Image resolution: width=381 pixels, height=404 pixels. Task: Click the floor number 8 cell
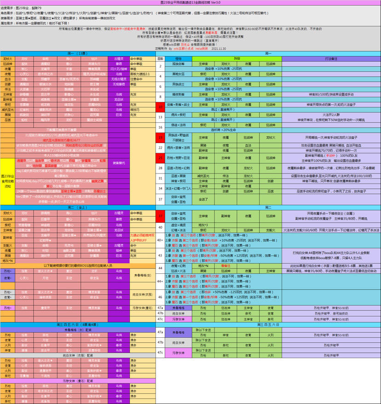pyautogui.click(x=160, y=97)
